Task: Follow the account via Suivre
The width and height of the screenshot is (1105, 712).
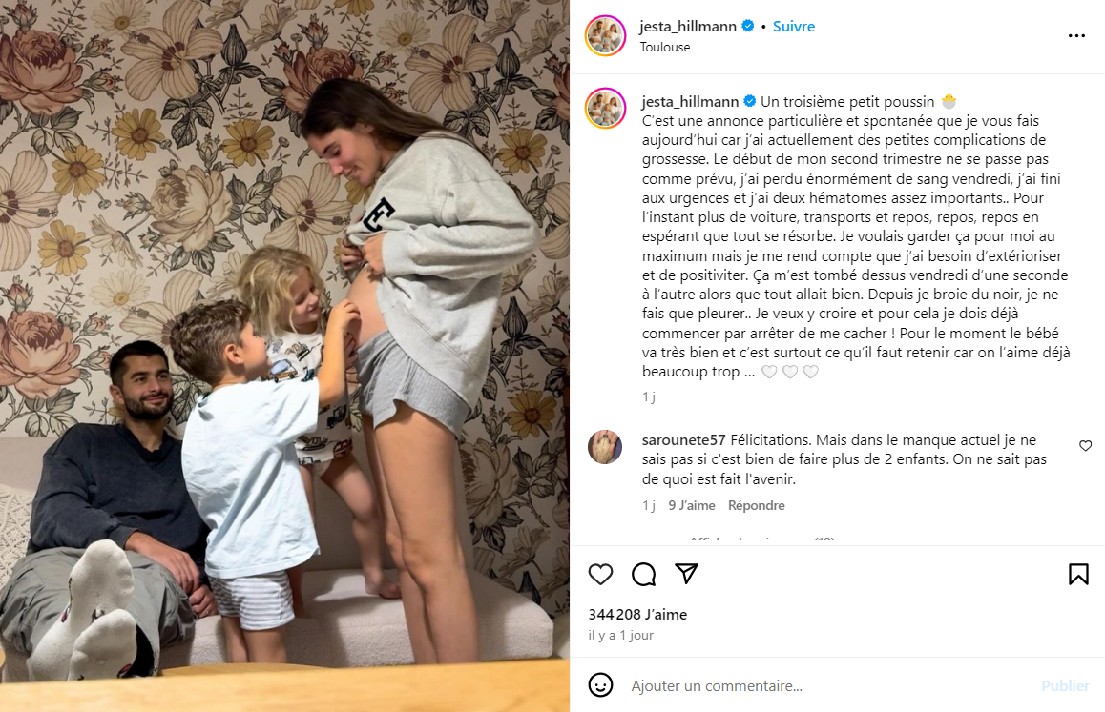Action: tap(794, 26)
